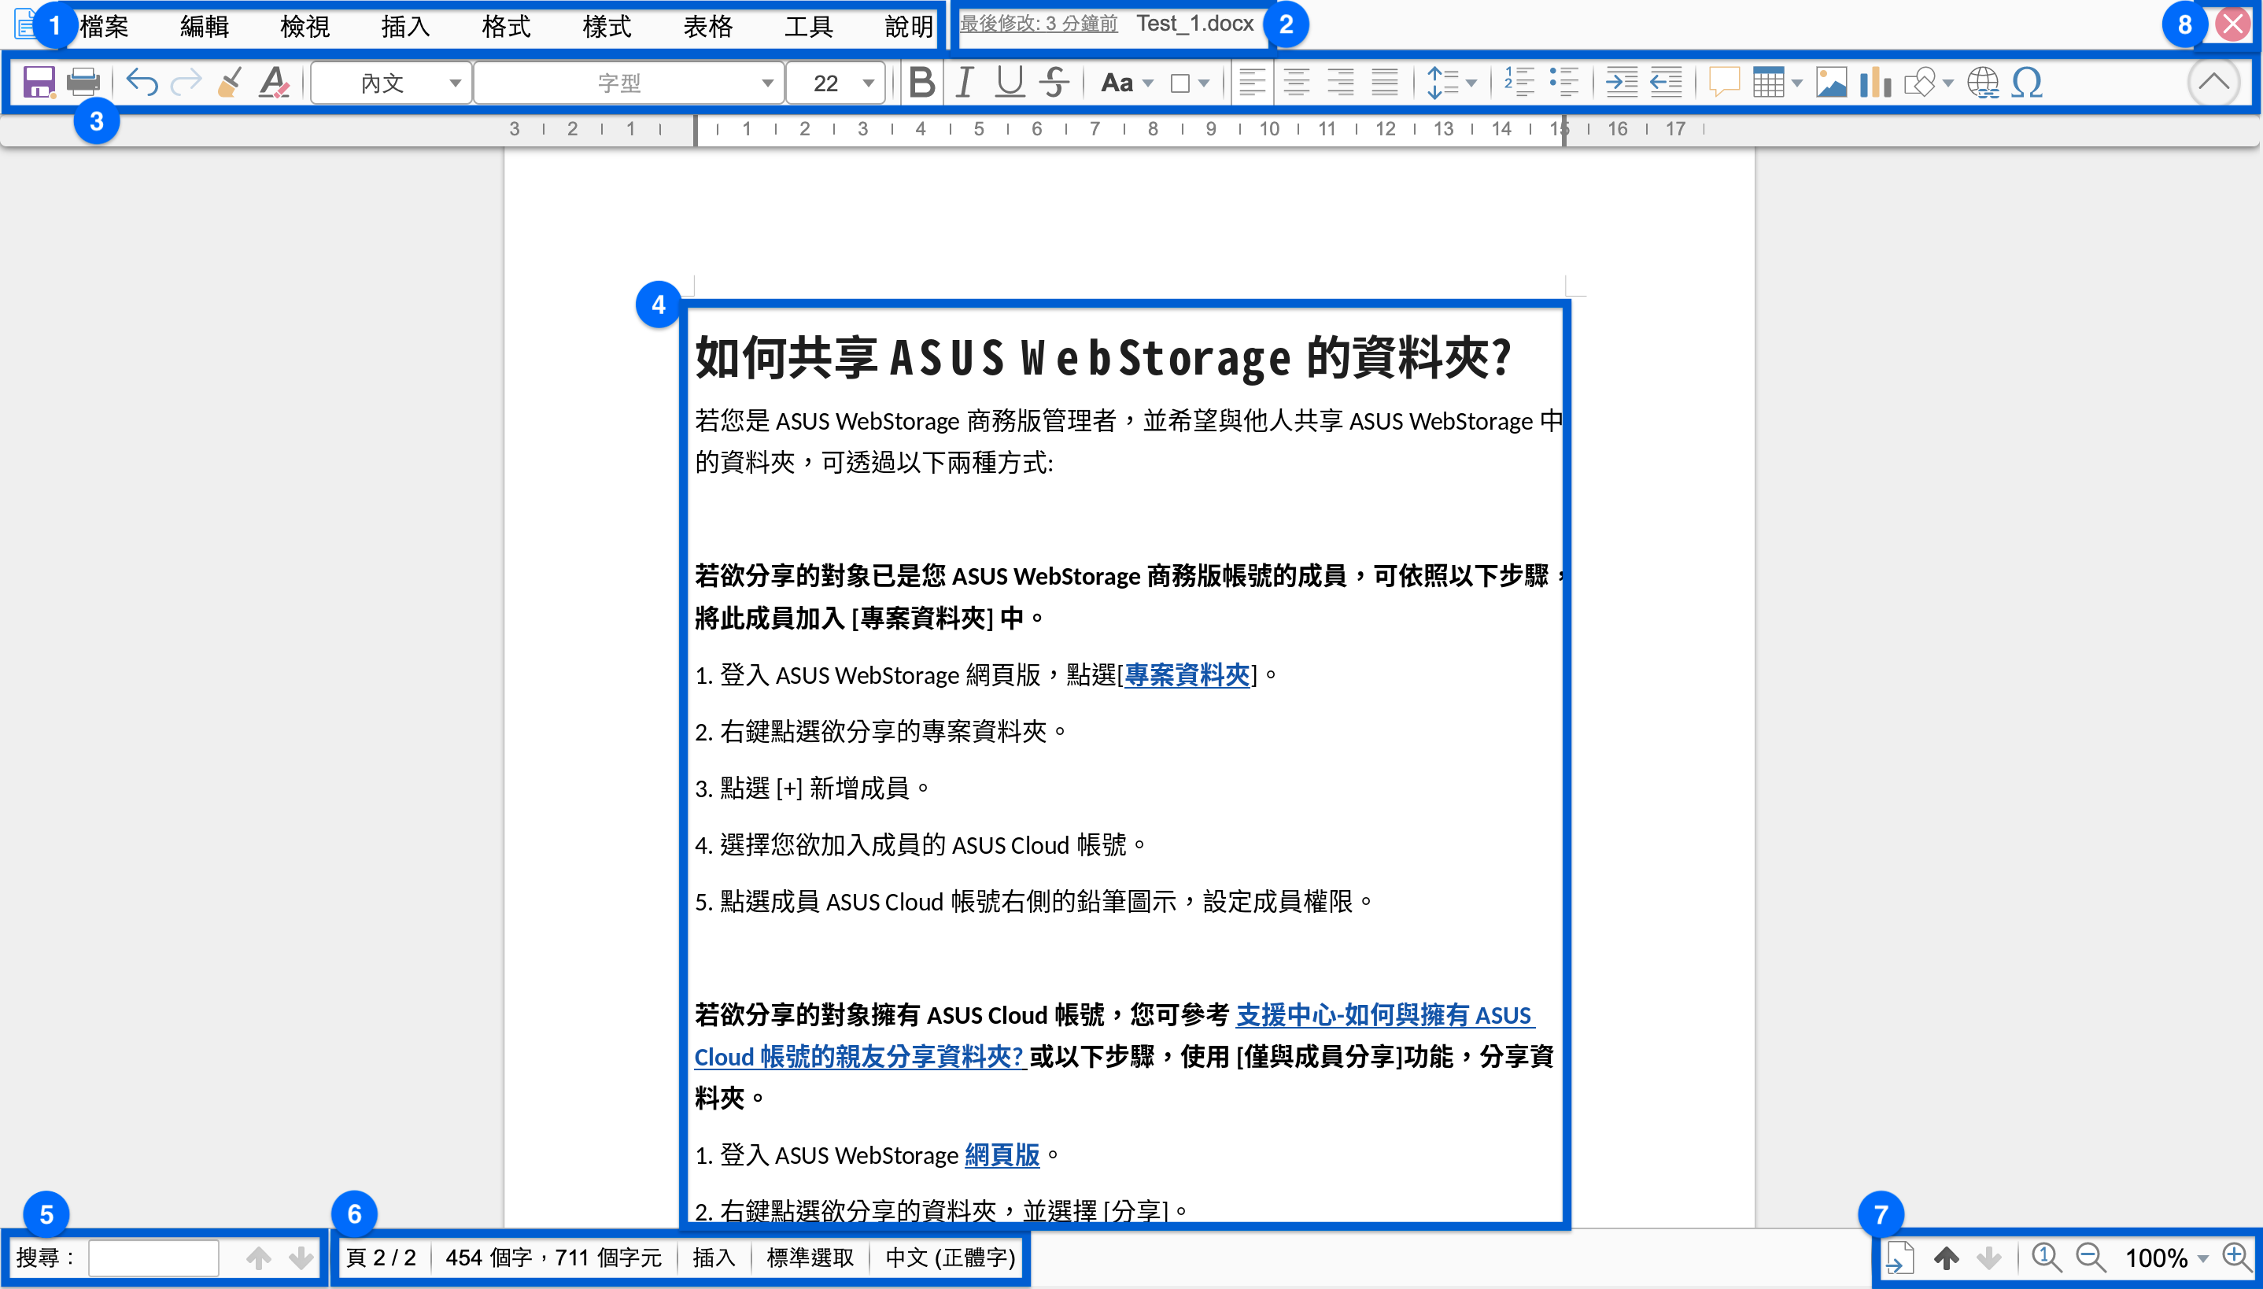This screenshot has height=1289, width=2263.
Task: Toggle the bulleted list
Action: (1563, 83)
